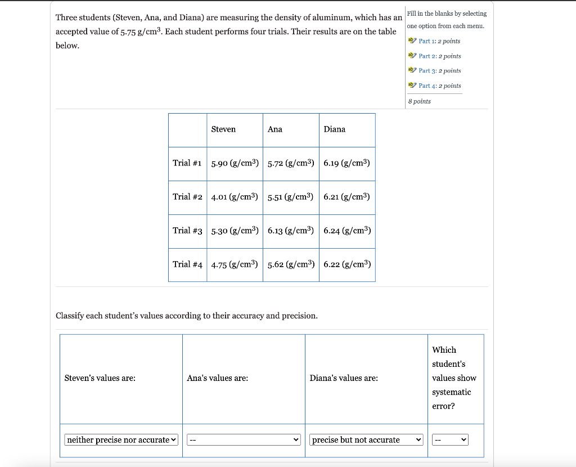576x467 pixels.
Task: Open the Part 3: 2 points link
Action: click(x=440, y=70)
